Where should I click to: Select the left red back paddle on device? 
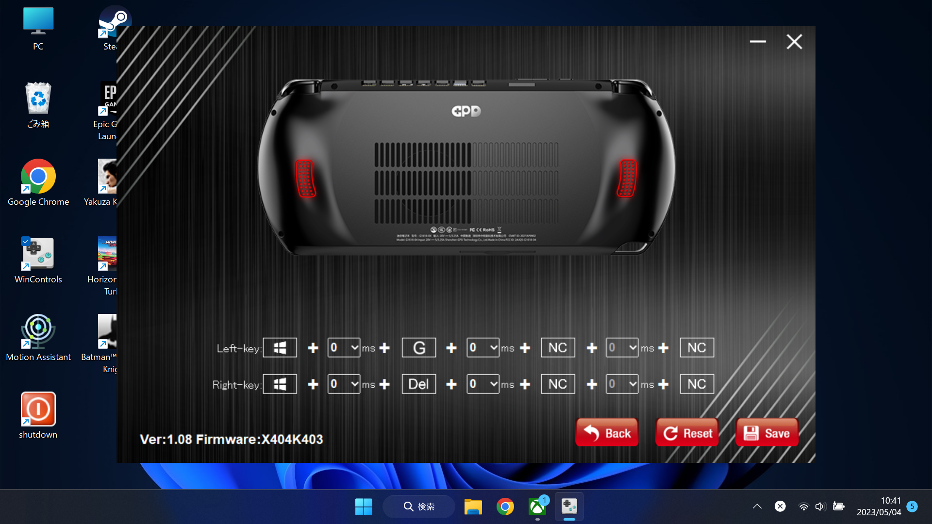[305, 178]
